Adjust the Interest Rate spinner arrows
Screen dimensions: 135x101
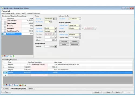80,38
